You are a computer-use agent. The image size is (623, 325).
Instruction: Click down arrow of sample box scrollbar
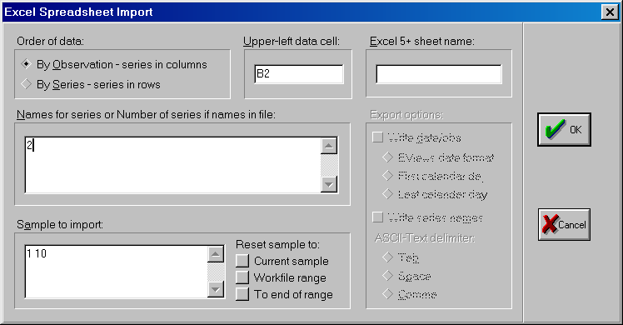click(216, 290)
